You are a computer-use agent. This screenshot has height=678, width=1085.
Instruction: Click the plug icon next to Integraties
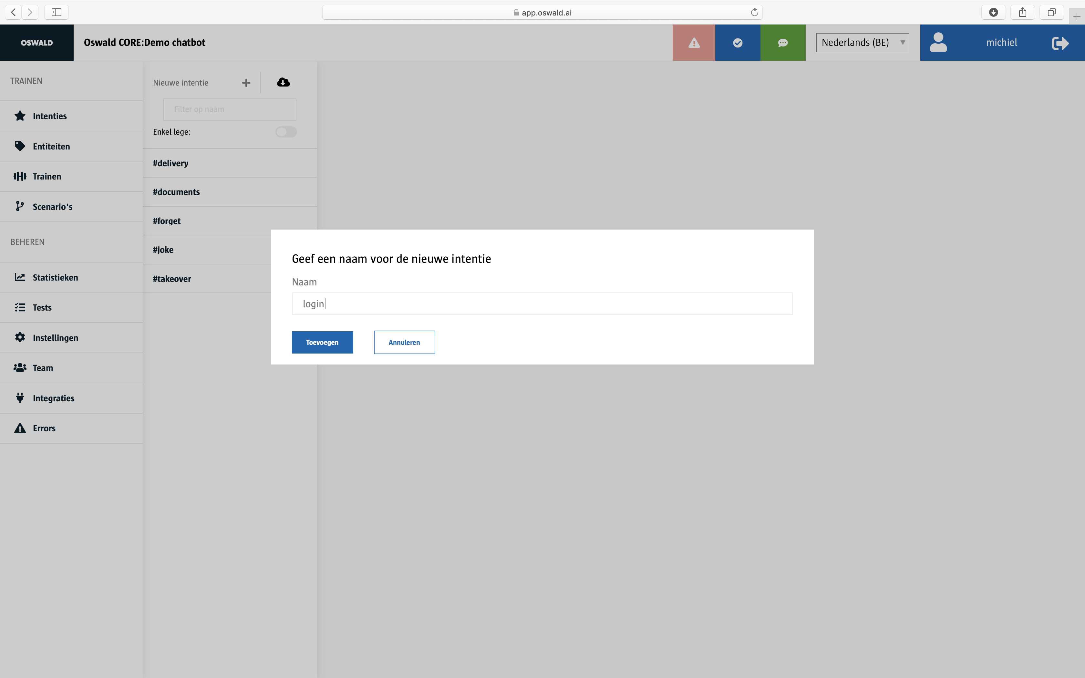[x=20, y=398]
